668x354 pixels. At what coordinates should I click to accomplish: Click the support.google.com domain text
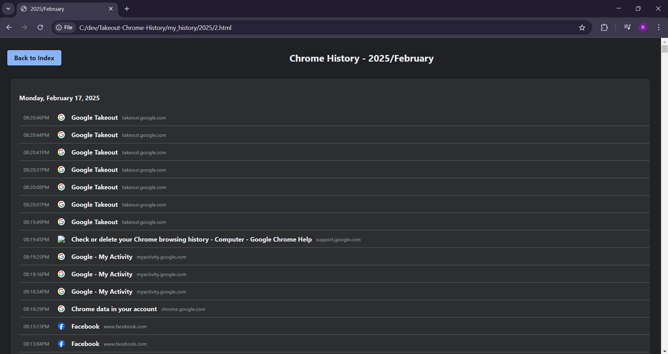click(x=338, y=240)
